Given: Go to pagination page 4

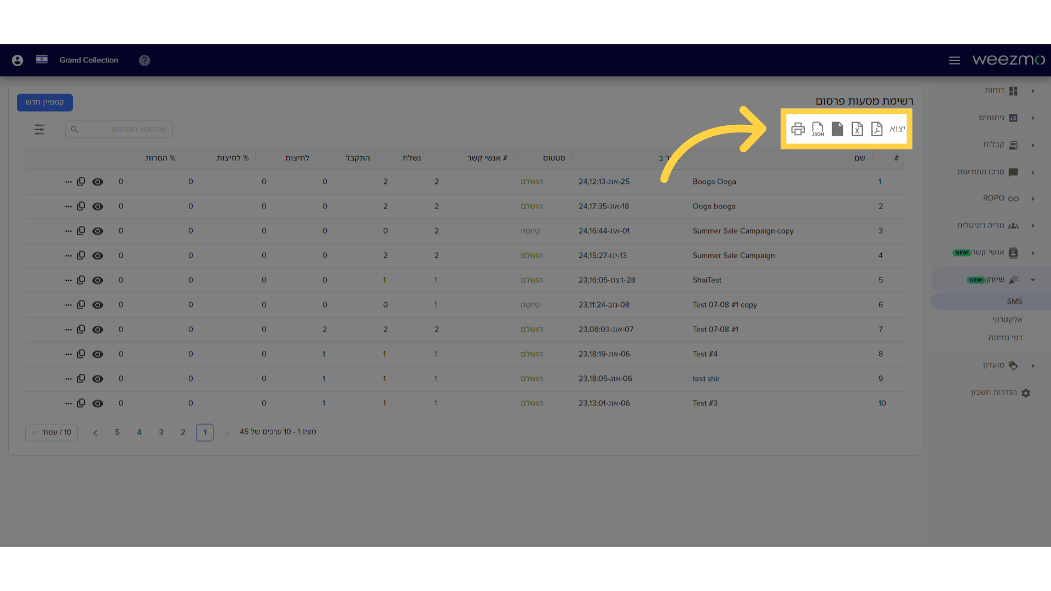Looking at the screenshot, I should 139,432.
